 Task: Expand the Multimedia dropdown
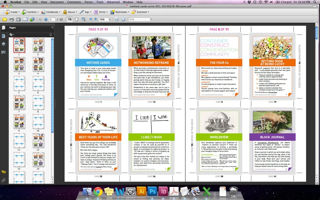pos(120,12)
